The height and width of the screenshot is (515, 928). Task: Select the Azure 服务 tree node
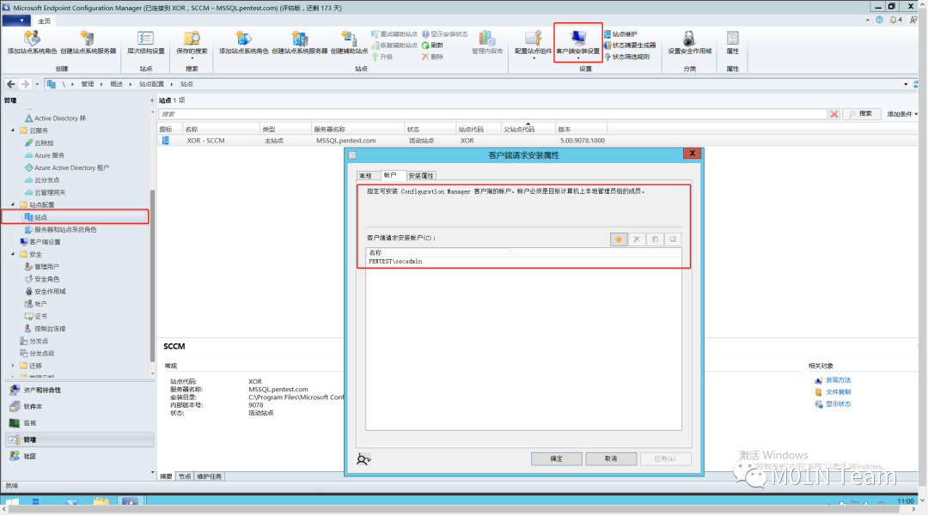pyautogui.click(x=45, y=155)
